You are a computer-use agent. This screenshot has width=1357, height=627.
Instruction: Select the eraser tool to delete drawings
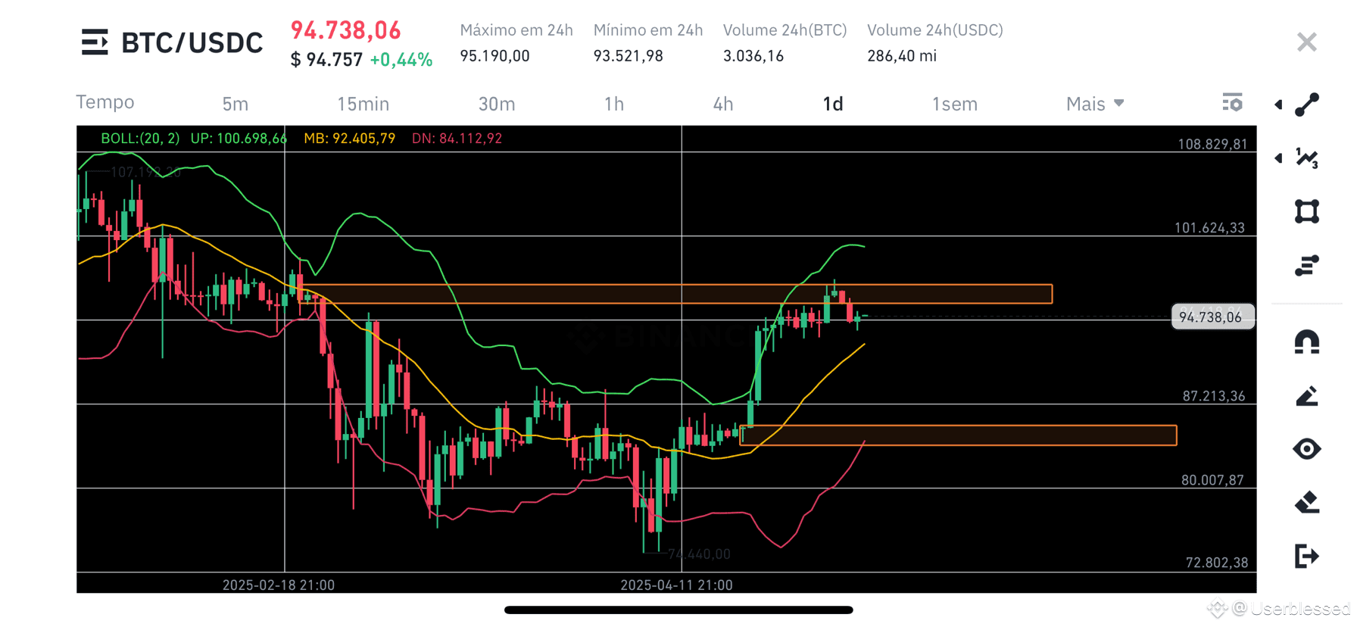pos(1307,502)
